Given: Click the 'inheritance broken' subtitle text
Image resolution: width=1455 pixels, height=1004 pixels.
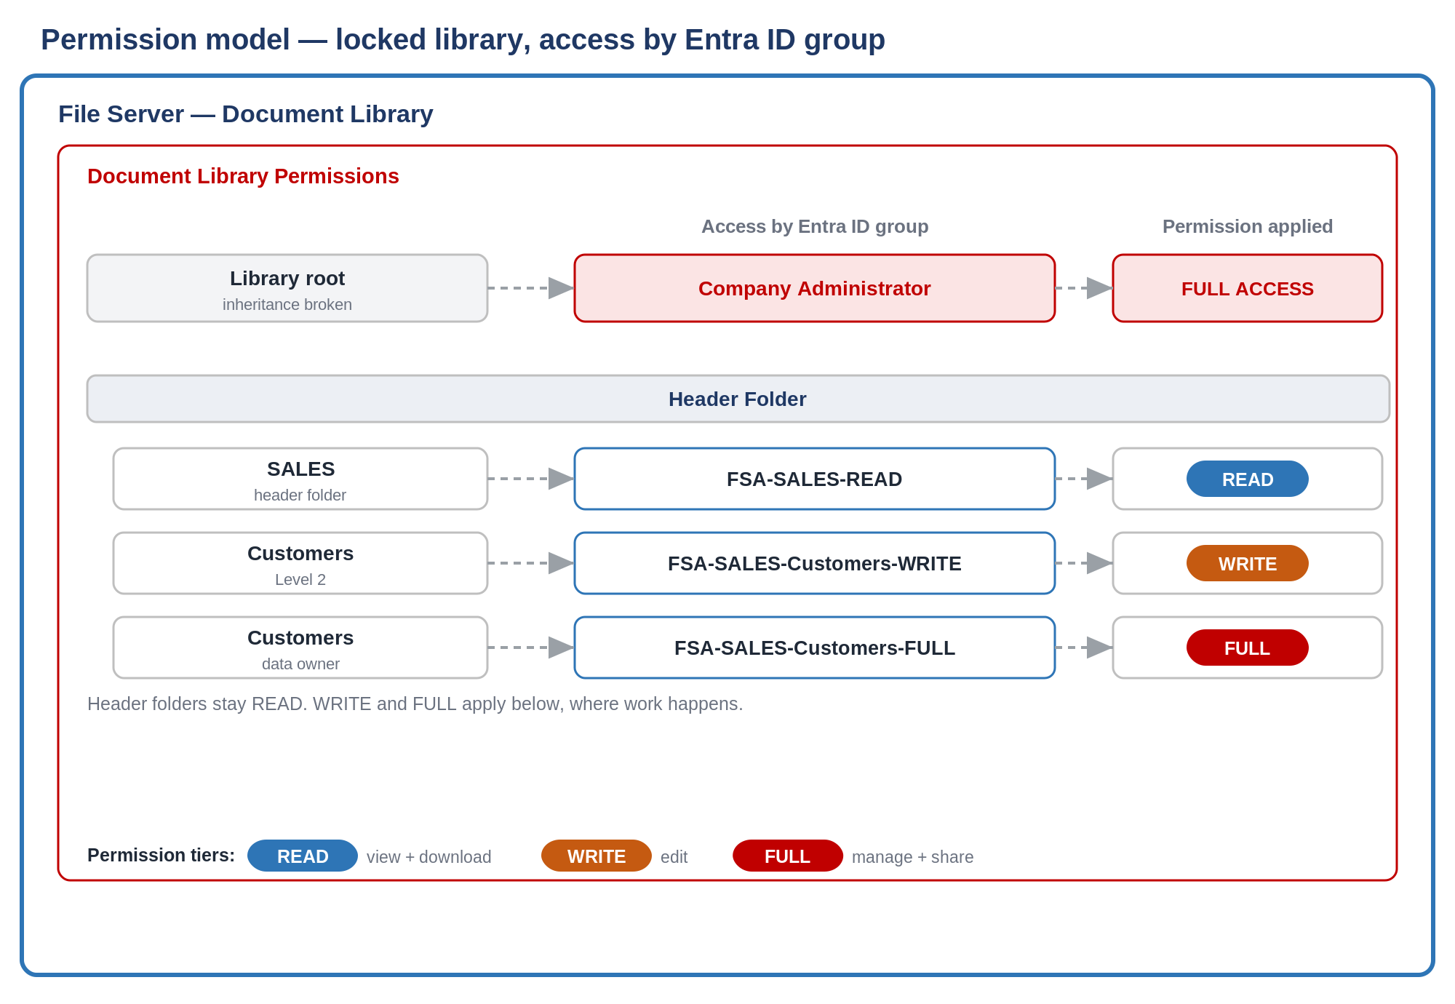Looking at the screenshot, I should click(287, 305).
